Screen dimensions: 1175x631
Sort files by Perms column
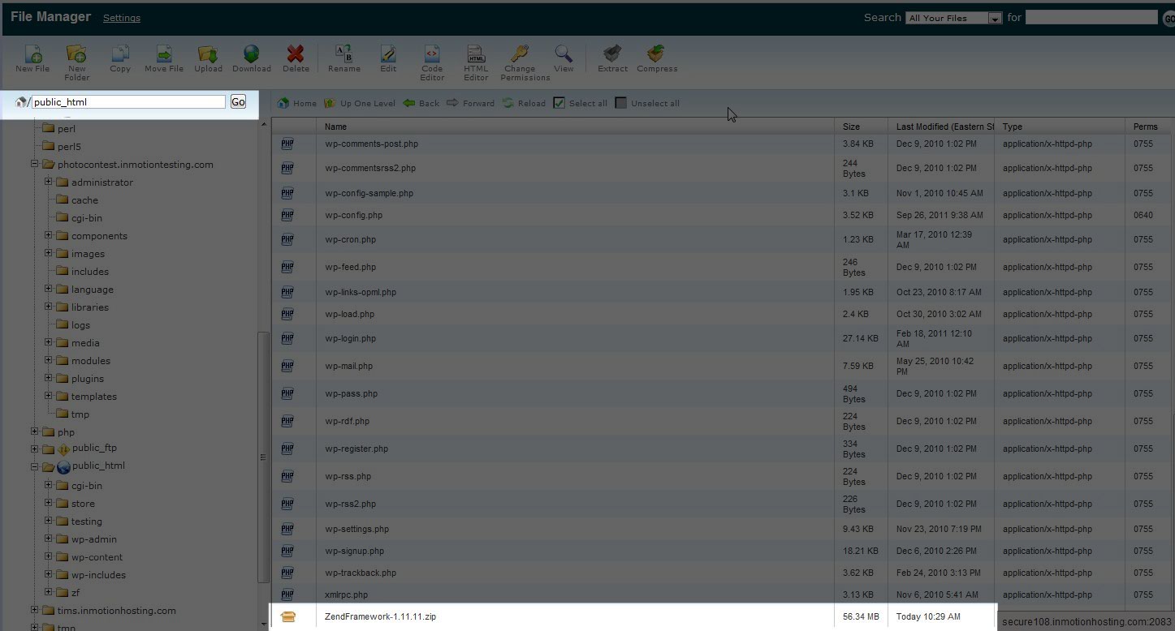click(x=1149, y=127)
